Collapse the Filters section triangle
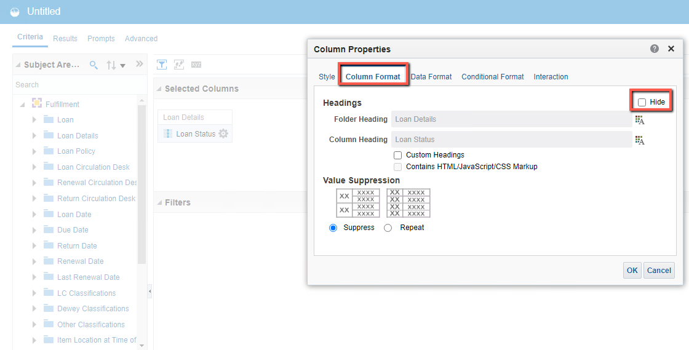The image size is (689, 350). click(159, 203)
